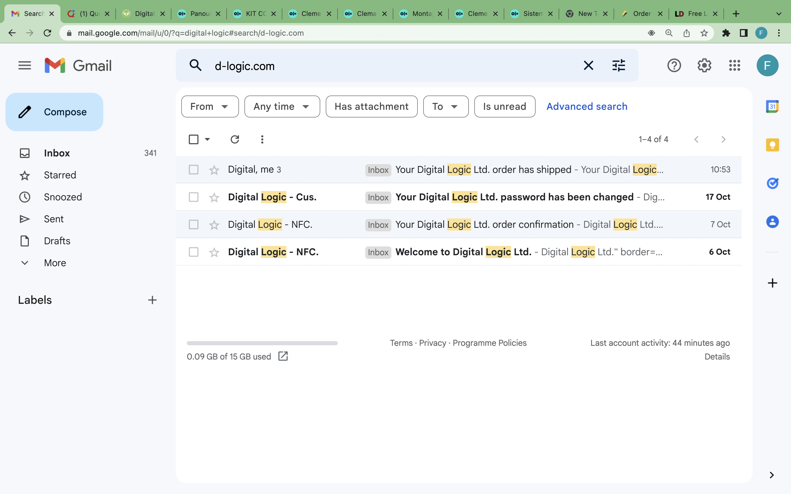
Task: Open Google Calendar side panel
Action: 772,106
